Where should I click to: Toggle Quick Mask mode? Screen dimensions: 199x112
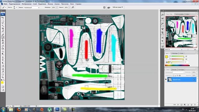[3, 87]
